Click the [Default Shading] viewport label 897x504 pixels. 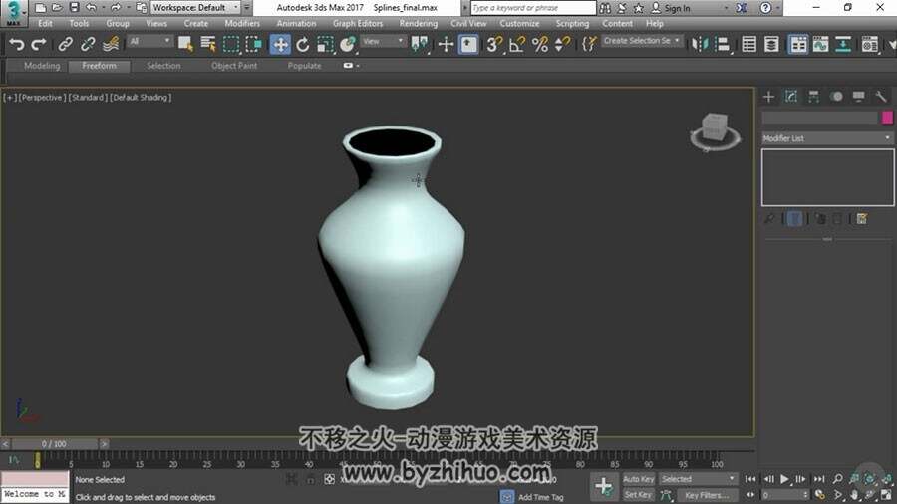click(141, 98)
